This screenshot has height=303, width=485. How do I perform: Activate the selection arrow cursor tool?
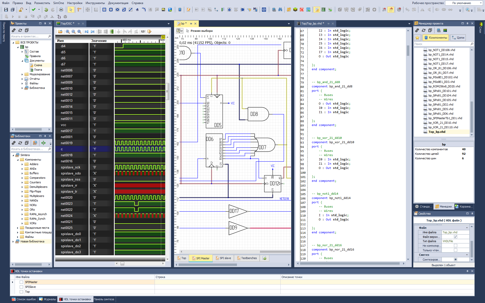[71, 10]
